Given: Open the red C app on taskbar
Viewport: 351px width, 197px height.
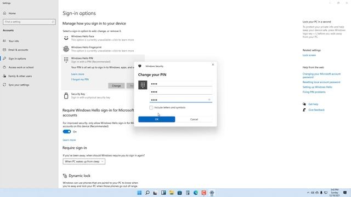Looking at the screenshot, I should (203, 193).
